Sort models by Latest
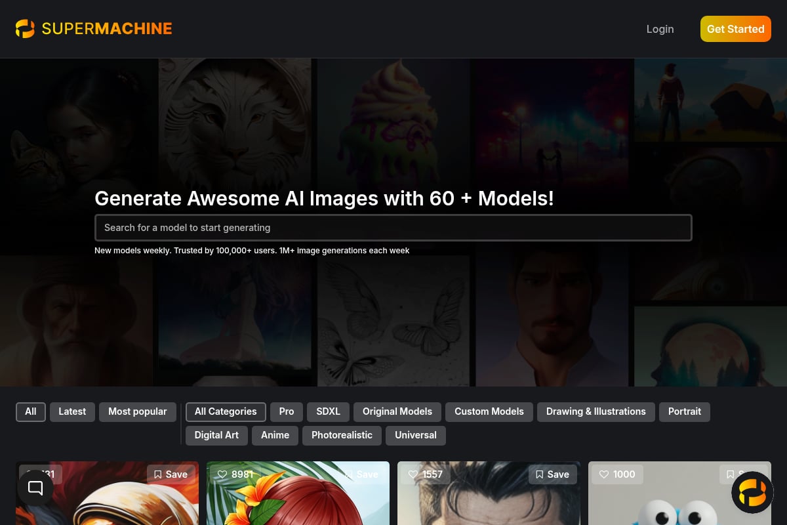Screen dimensions: 787x525 tap(72, 412)
